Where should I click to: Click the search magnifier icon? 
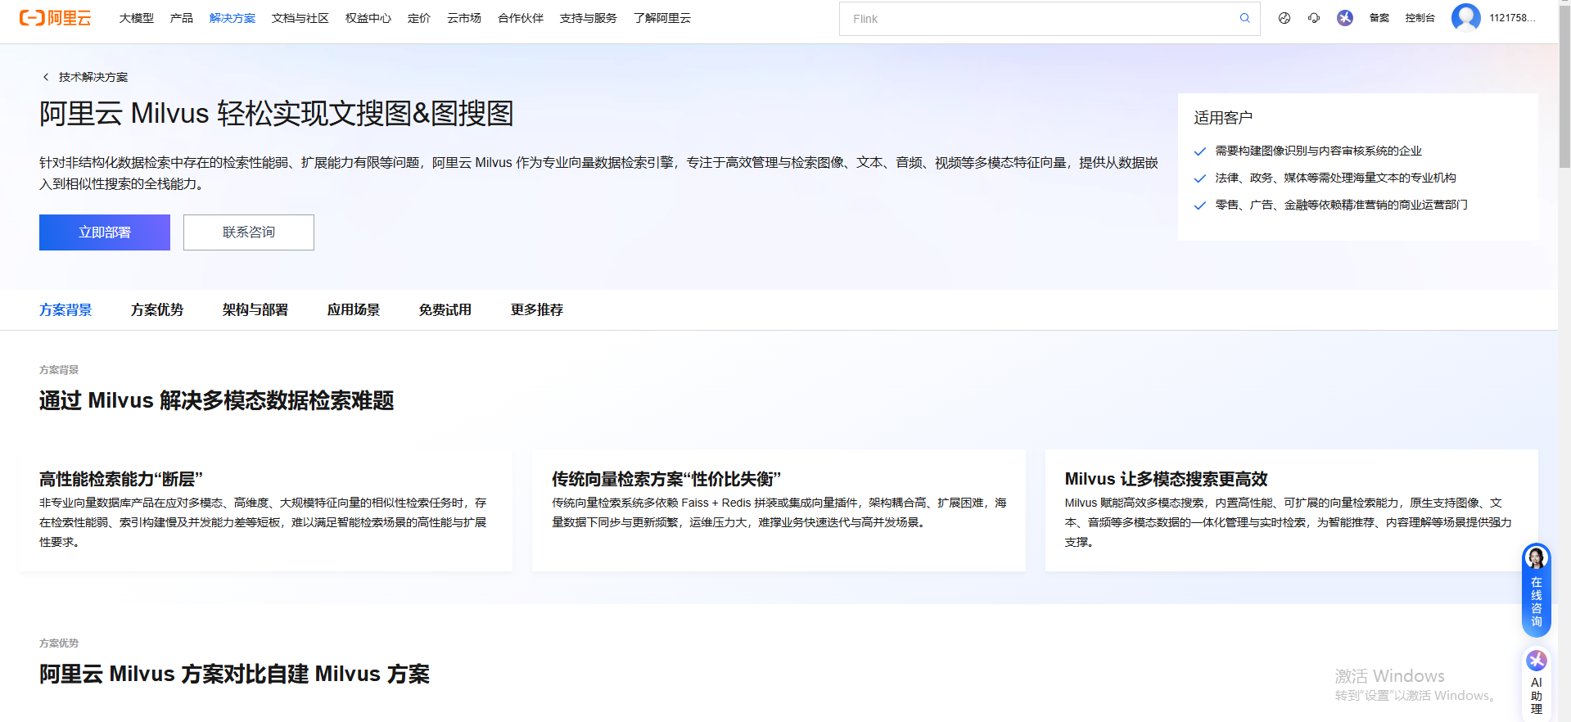point(1244,18)
